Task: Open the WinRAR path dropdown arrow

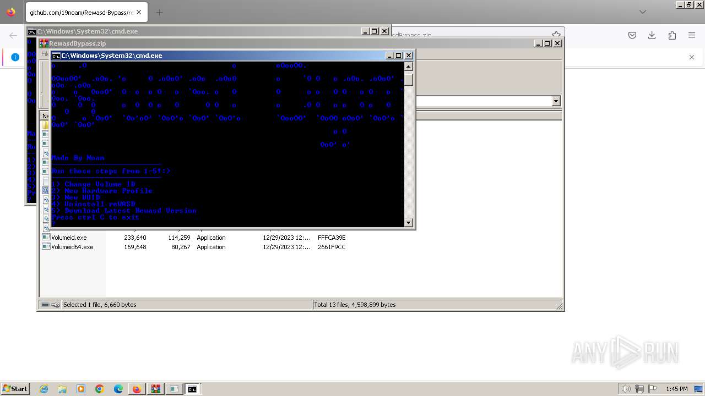Action: [556, 101]
